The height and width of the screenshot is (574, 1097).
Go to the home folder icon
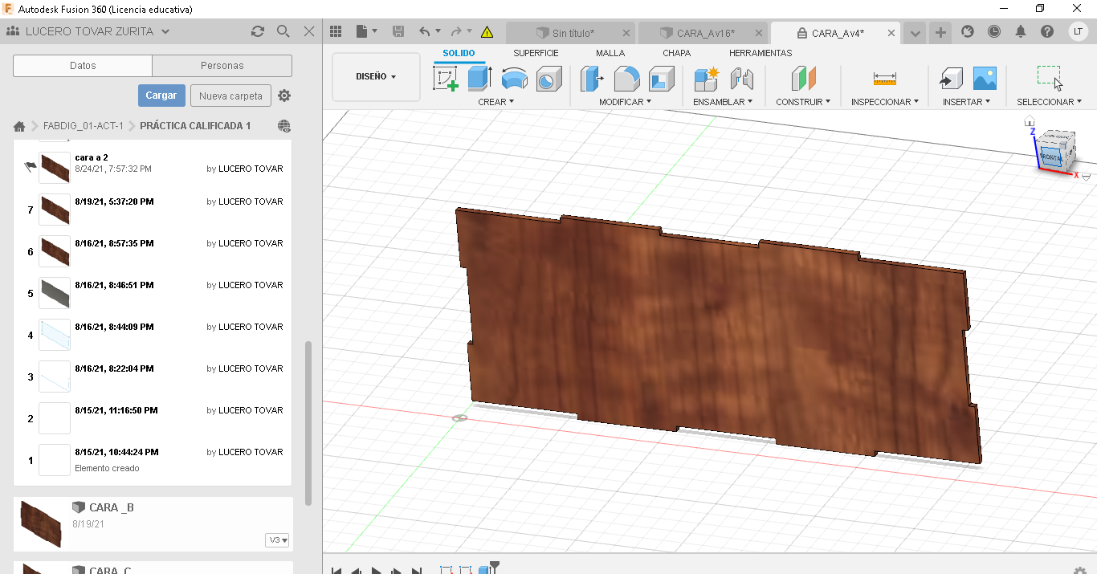[19, 126]
